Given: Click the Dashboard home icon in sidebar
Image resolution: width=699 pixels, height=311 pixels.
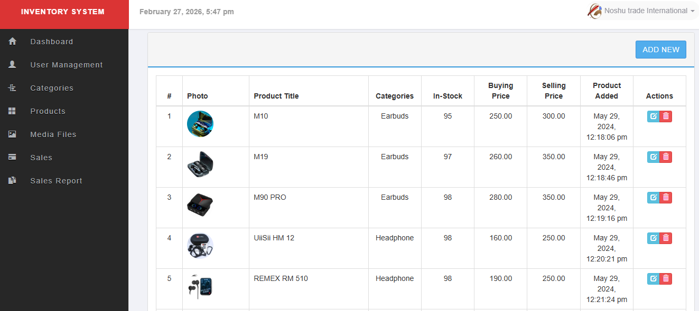Looking at the screenshot, I should 12,42.
